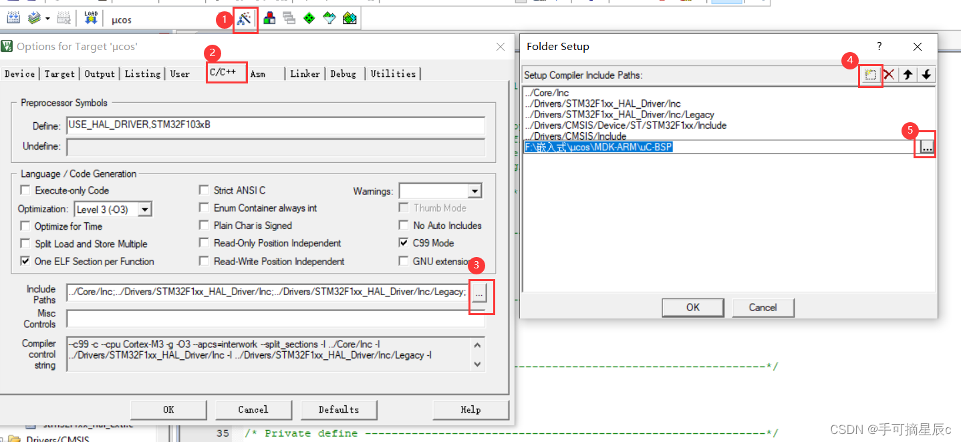Screen dimensions: 961x442
Task: Click scroll-down arrow of compiler control string
Action: coord(477,364)
